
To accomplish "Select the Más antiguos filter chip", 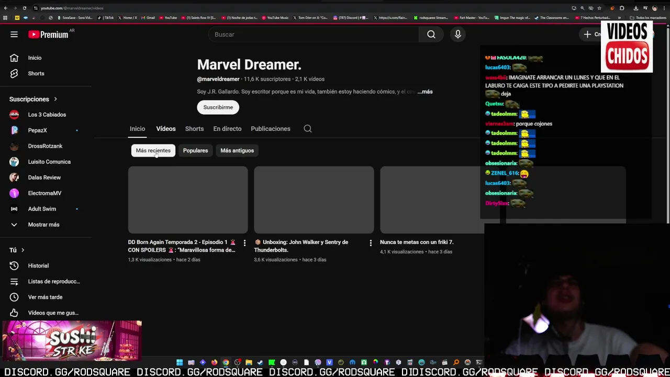I will [x=237, y=151].
